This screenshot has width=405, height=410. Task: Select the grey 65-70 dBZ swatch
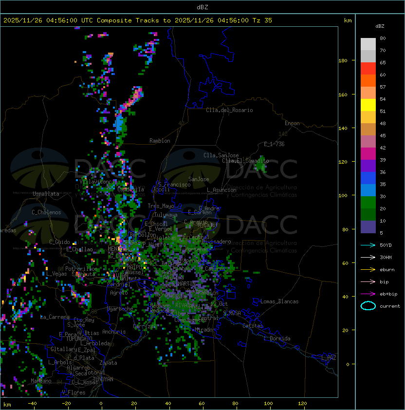click(x=368, y=56)
